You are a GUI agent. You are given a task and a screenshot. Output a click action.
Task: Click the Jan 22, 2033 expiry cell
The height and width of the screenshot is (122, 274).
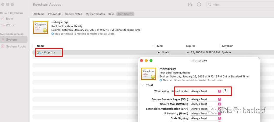tap(202, 52)
